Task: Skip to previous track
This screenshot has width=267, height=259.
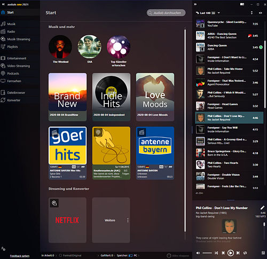Action: pyautogui.click(x=223, y=253)
